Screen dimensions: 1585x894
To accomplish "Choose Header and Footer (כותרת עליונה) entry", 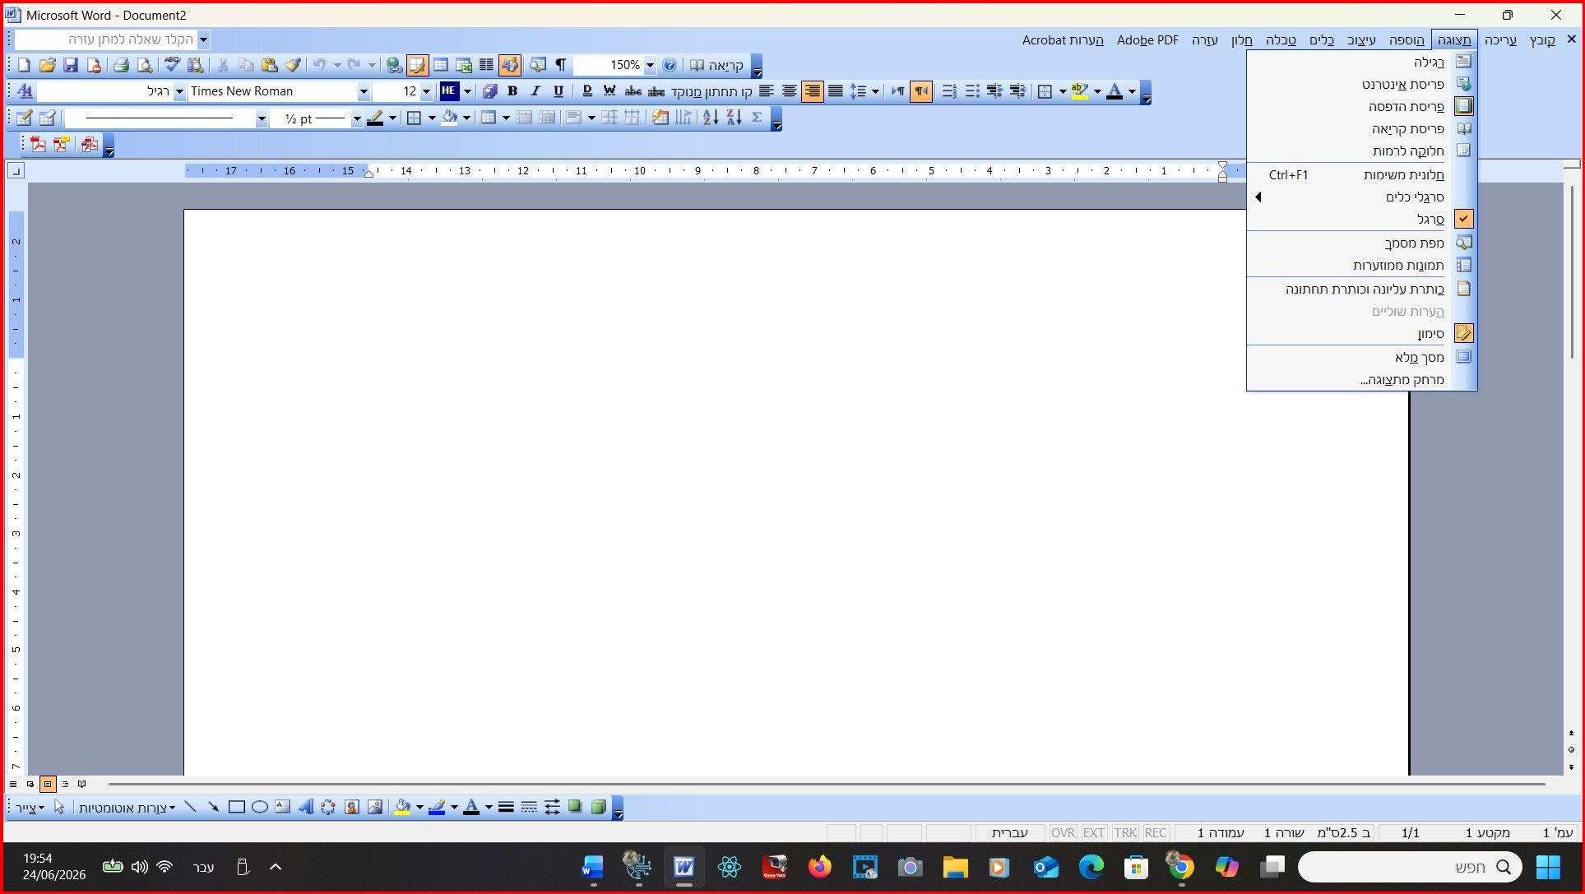I will (1362, 289).
